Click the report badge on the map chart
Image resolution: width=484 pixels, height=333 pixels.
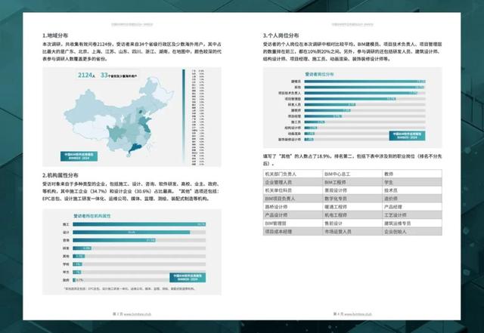pyautogui.click(x=79, y=156)
